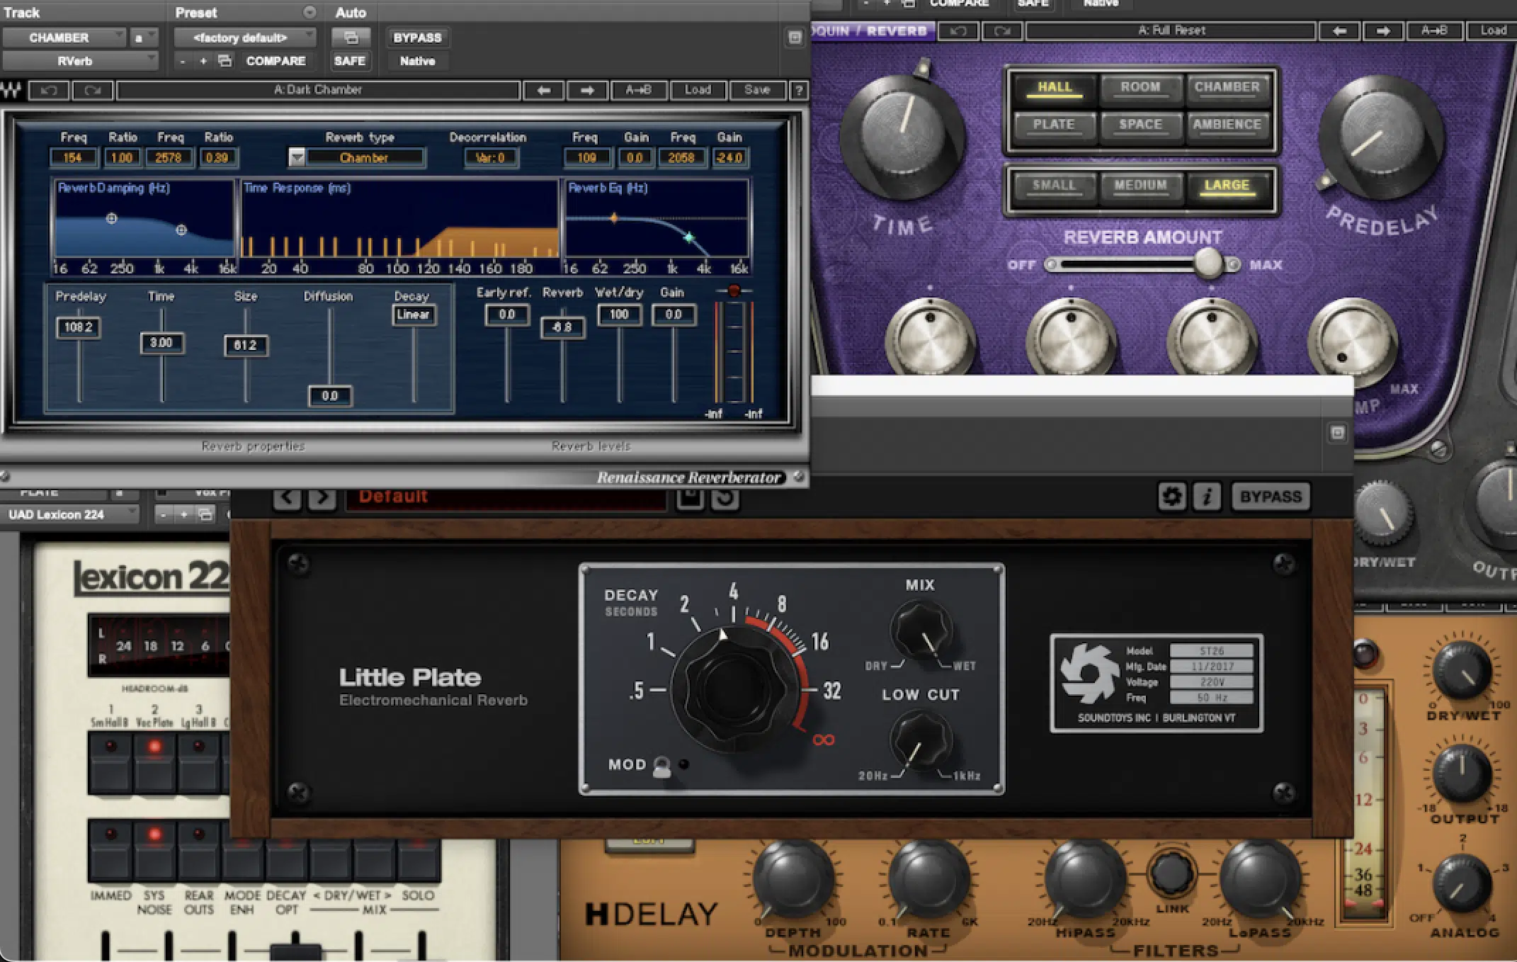Image resolution: width=1517 pixels, height=962 pixels.
Task: Click the RVerb clip indicator LED above meters
Action: coord(734,290)
